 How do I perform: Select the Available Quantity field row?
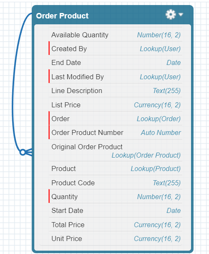coord(115,34)
